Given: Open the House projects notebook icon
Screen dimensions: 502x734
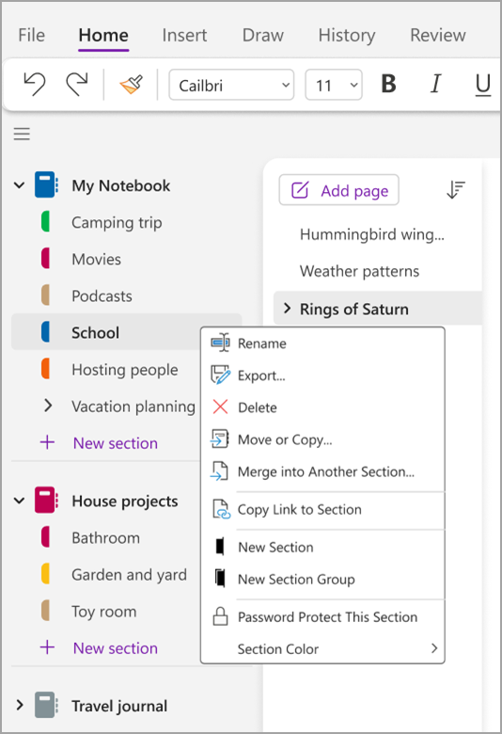Looking at the screenshot, I should [x=46, y=501].
